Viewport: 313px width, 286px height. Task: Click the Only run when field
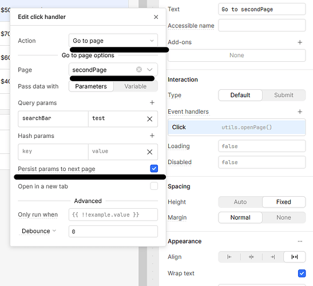pyautogui.click(x=113, y=214)
